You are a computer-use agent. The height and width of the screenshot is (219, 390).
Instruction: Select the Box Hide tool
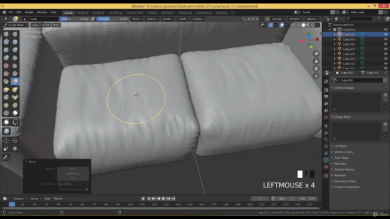coord(15,122)
